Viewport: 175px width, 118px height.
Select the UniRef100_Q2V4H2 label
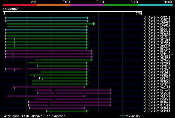[157, 45]
